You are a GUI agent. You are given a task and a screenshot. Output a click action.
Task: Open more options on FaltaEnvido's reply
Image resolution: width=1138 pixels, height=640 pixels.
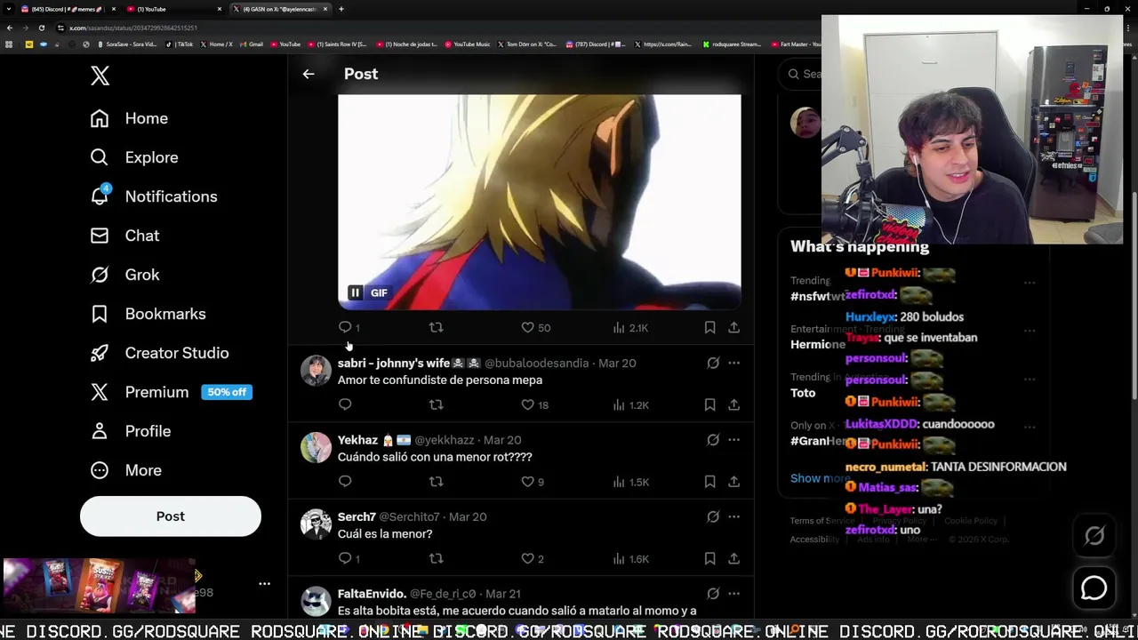tap(733, 594)
